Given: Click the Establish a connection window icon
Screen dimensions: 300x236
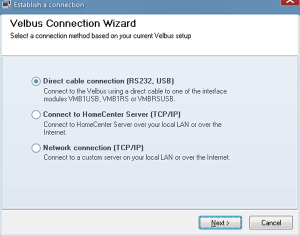Looking at the screenshot, I should tap(6, 4).
